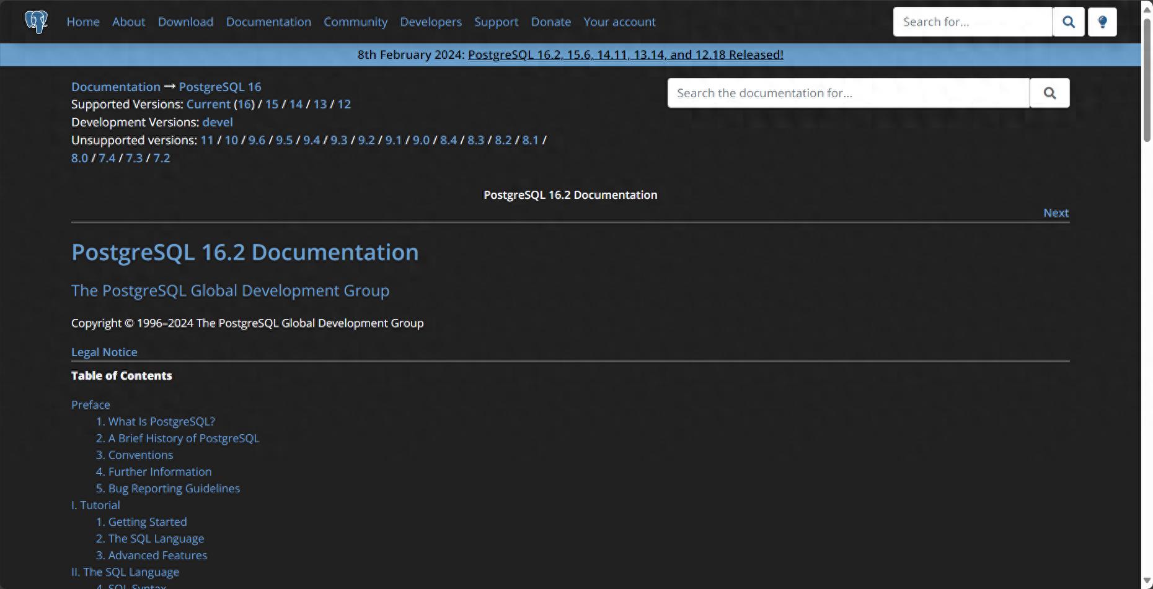Image resolution: width=1153 pixels, height=589 pixels.
Task: Open unsupported version 9.6 docs
Action: point(257,140)
